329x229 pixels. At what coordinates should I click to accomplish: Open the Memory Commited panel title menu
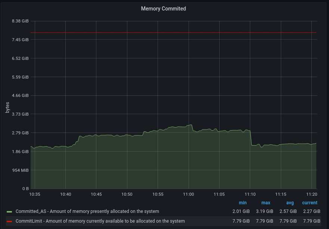(x=163, y=9)
